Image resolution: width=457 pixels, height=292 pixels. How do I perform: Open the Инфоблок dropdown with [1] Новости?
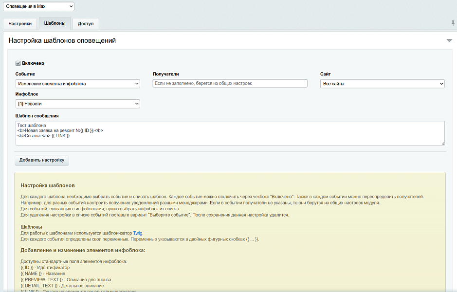[x=77, y=104]
